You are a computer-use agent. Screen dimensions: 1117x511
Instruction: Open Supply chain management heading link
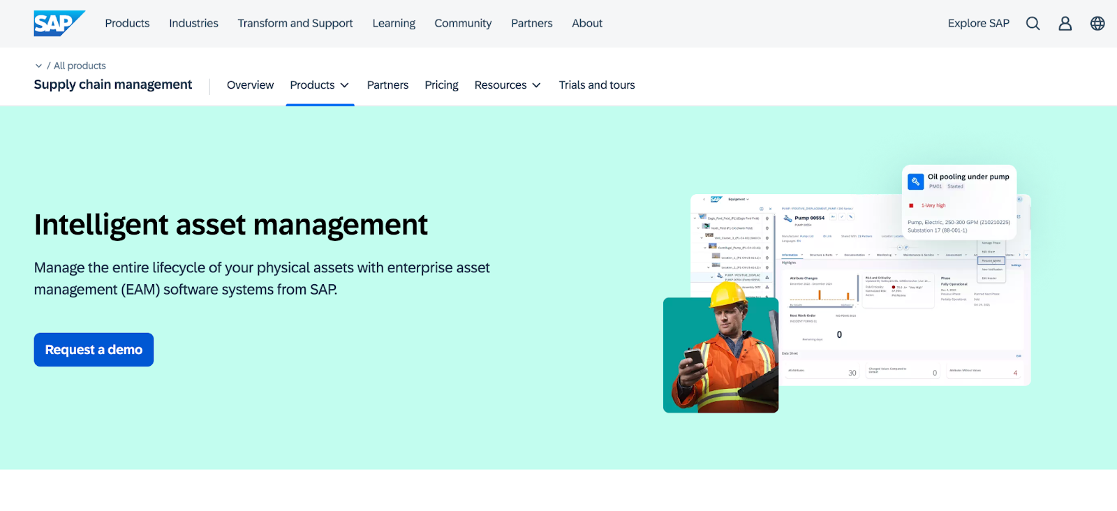[113, 84]
